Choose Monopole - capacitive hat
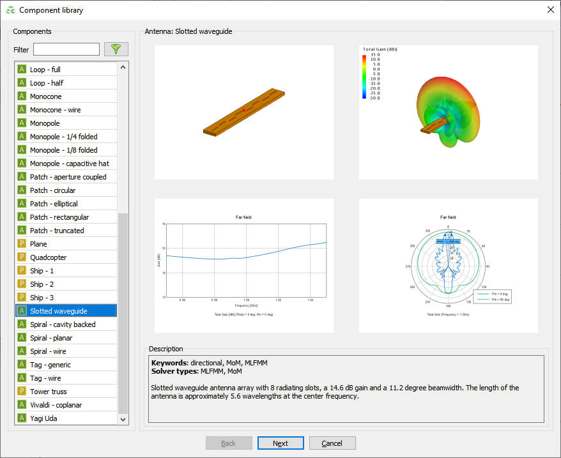Image resolution: width=561 pixels, height=458 pixels. pos(69,164)
